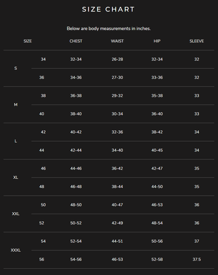The width and height of the screenshot is (218, 275).
Task: Select the WAIST column header
Action: (x=117, y=41)
